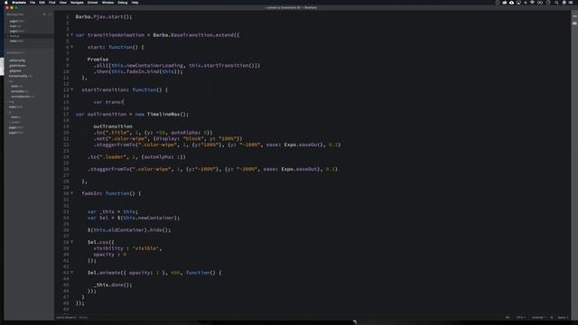Click '$(this.oldContainer).hide();' on line 36
The image size is (578, 325).
[x=129, y=230]
